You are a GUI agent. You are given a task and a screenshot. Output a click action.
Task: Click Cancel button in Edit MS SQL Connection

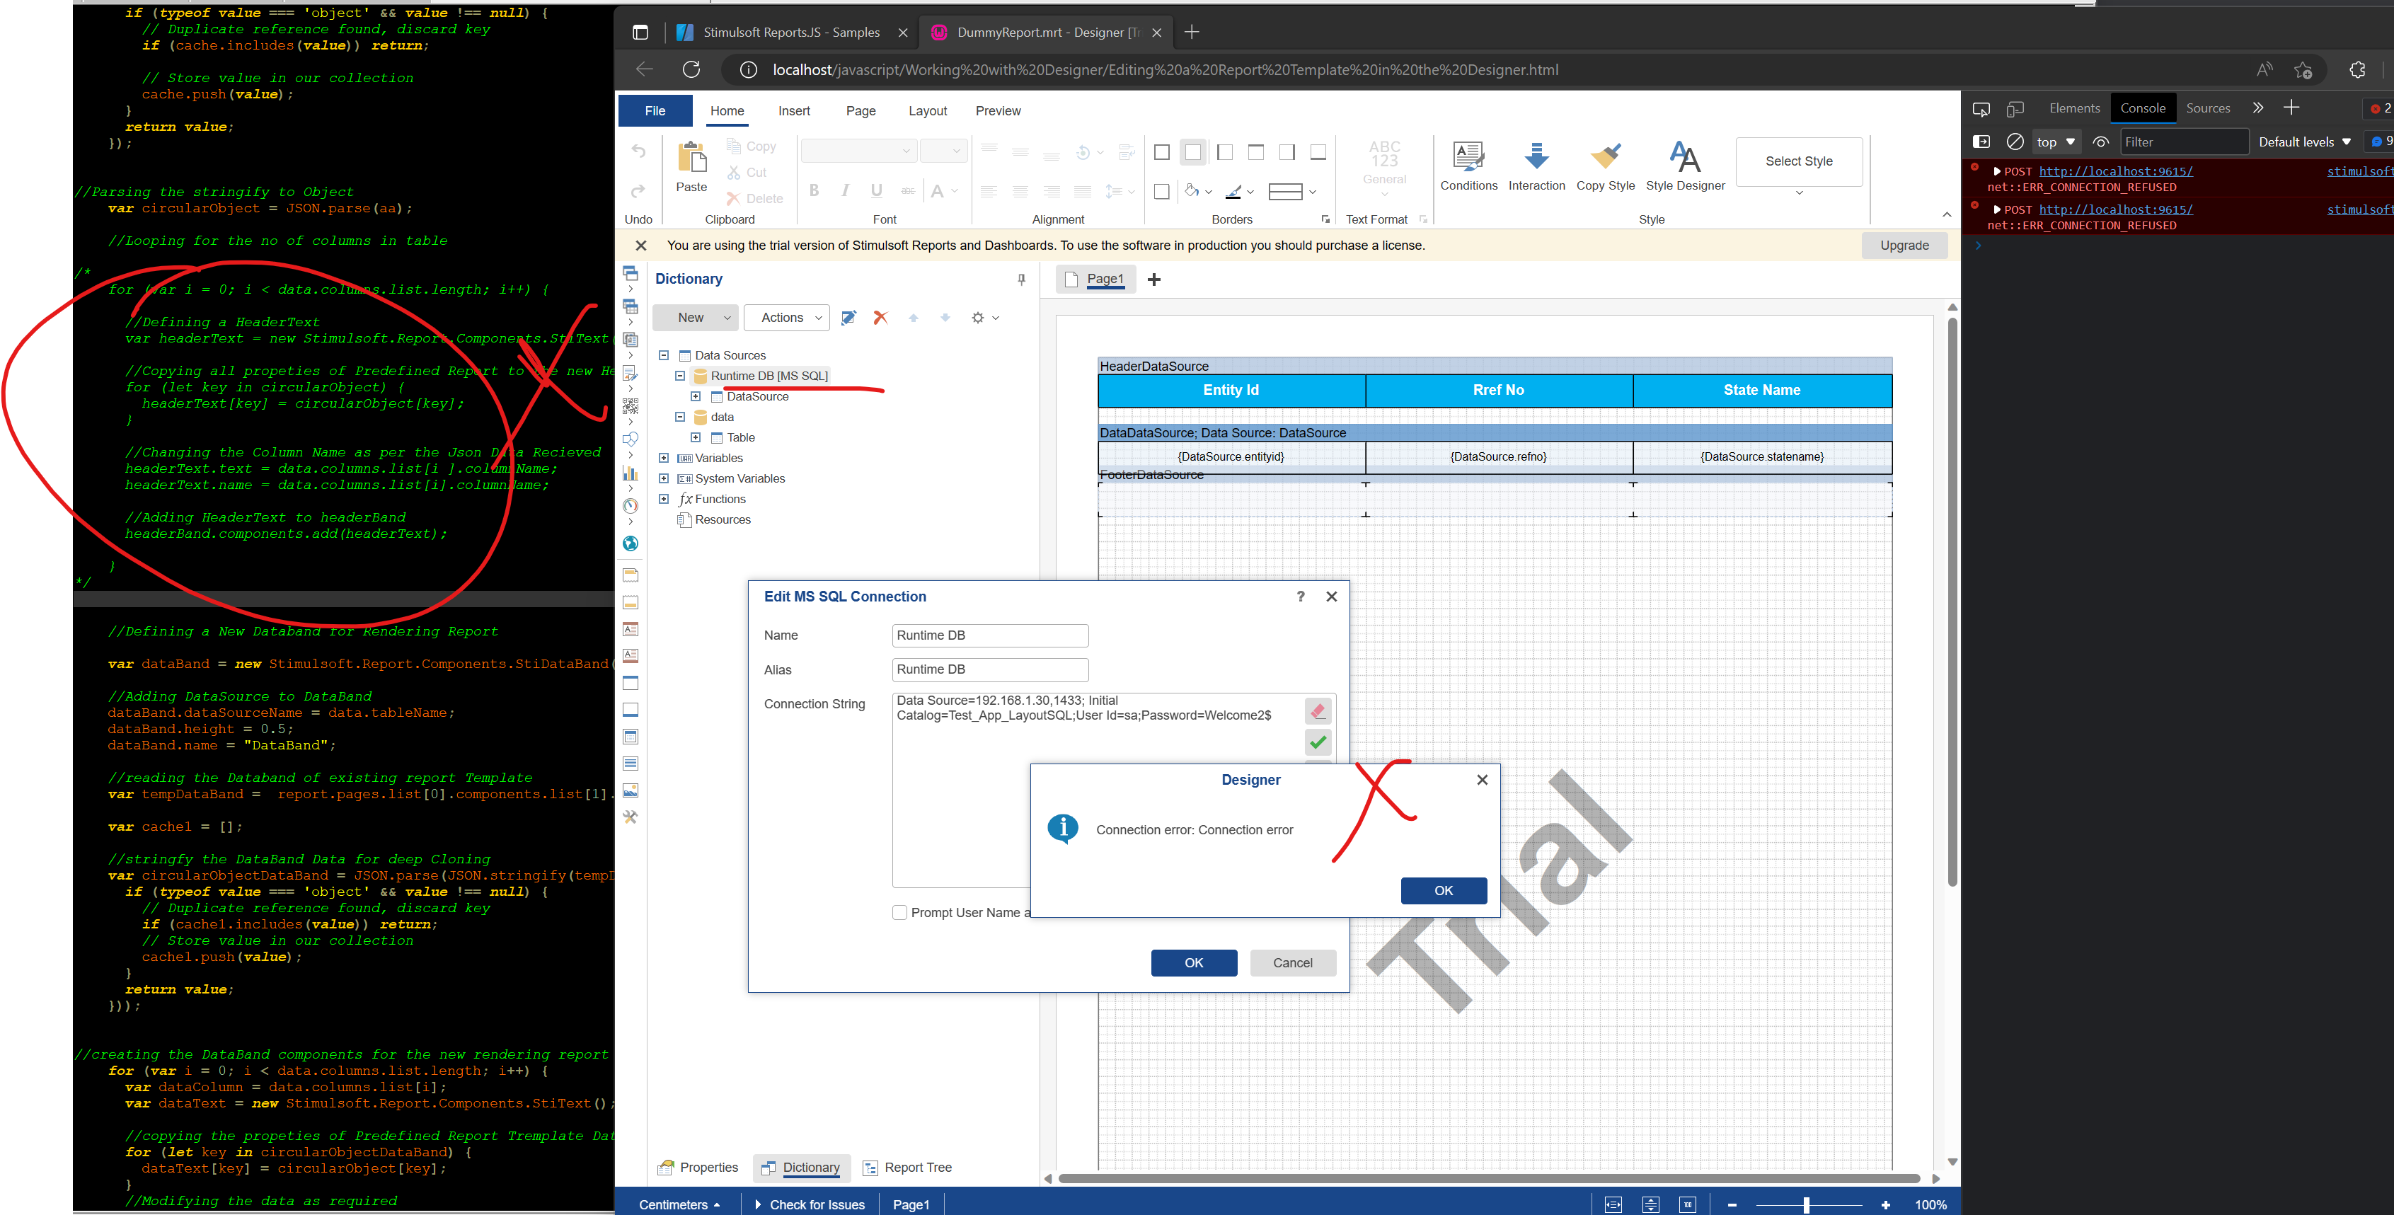point(1291,962)
